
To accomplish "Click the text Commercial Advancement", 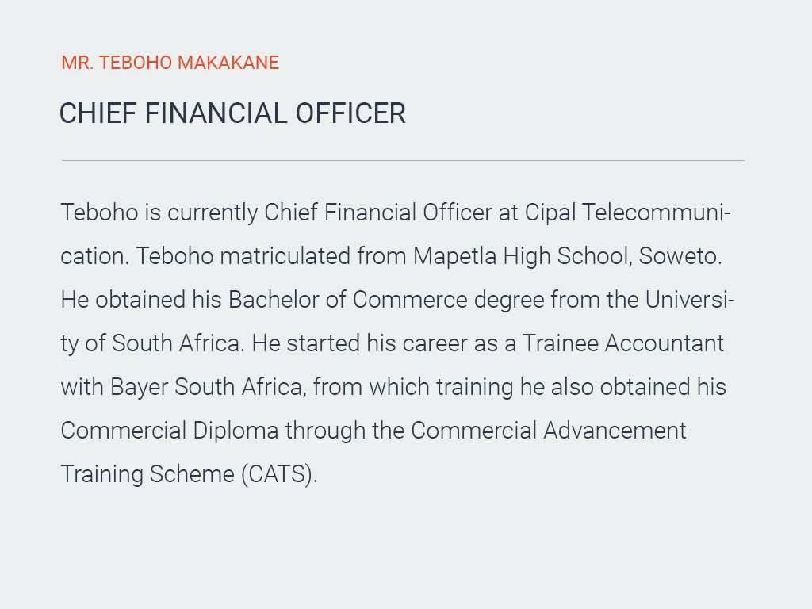I will (549, 431).
